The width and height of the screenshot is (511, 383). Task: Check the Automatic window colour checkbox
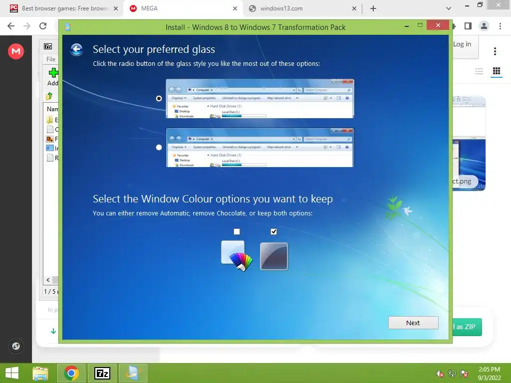(x=237, y=231)
